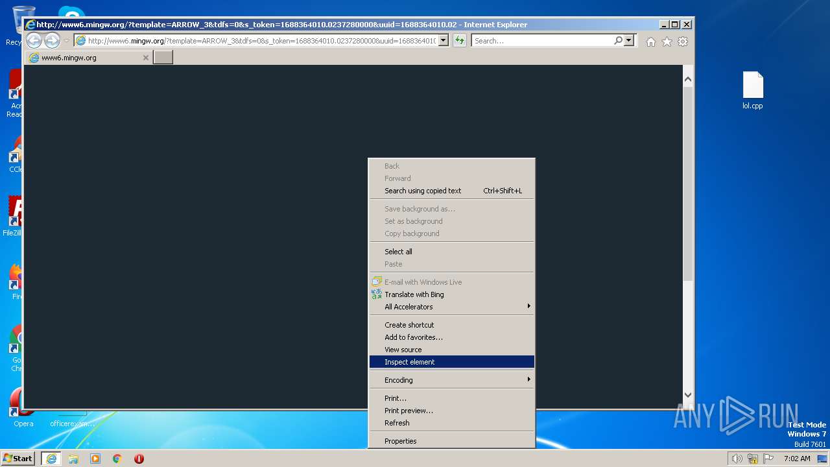Open the Opera desktop shortcut
Viewport: 830px width, 467px height.
point(23,407)
